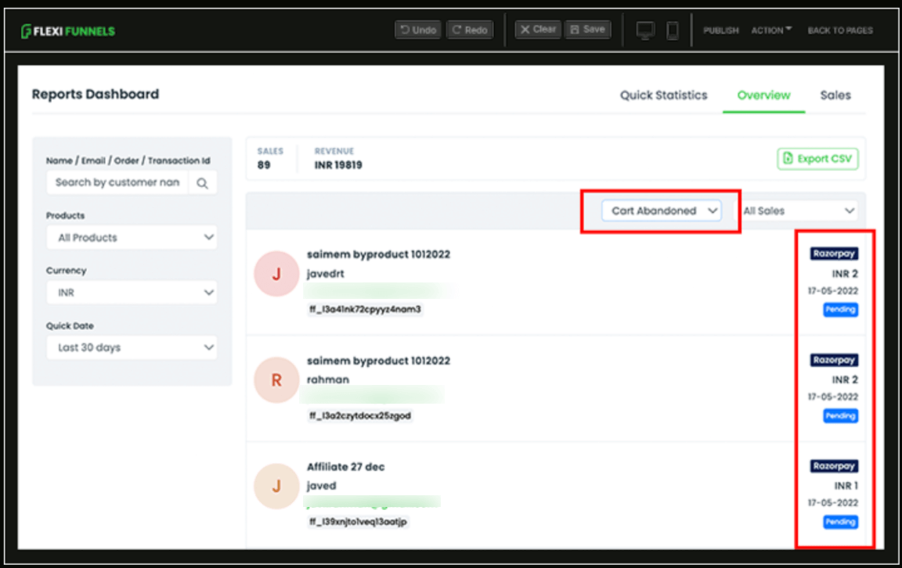Viewport: 902px width, 568px height.
Task: Open the Last 30 days Quick Date dropdown
Action: [x=132, y=347]
